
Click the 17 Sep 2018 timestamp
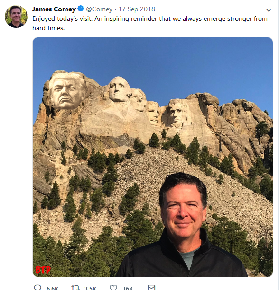click(x=137, y=9)
